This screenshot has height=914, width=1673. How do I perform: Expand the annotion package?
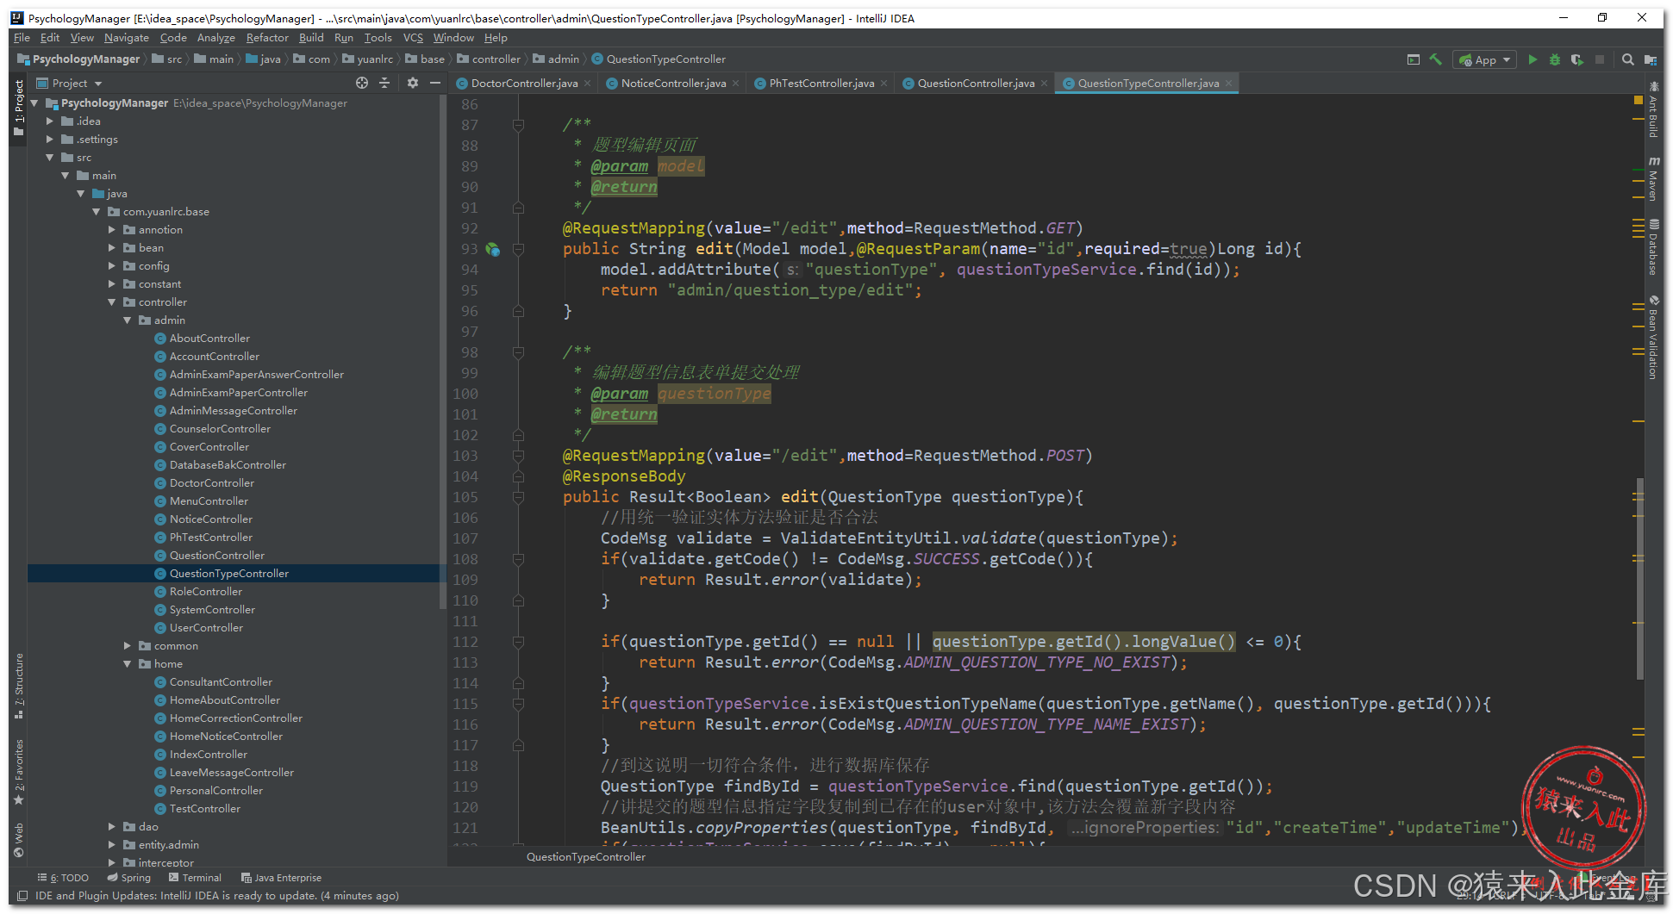pyautogui.click(x=112, y=230)
